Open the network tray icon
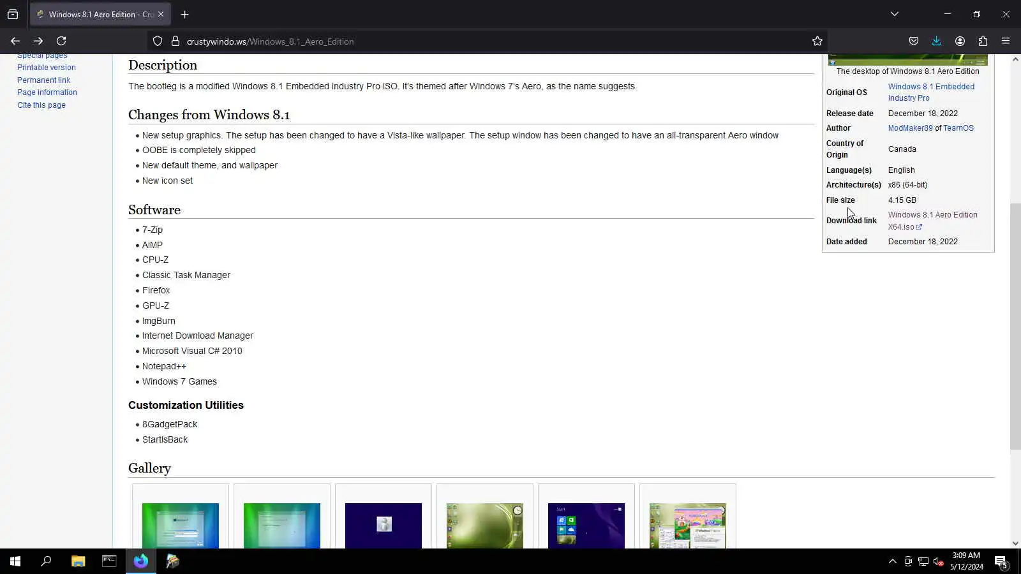The height and width of the screenshot is (574, 1021). coord(923,561)
